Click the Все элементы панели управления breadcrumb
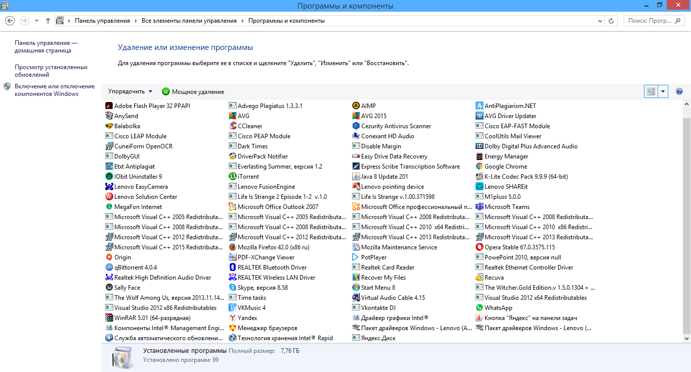The image size is (691, 372). coord(189,21)
